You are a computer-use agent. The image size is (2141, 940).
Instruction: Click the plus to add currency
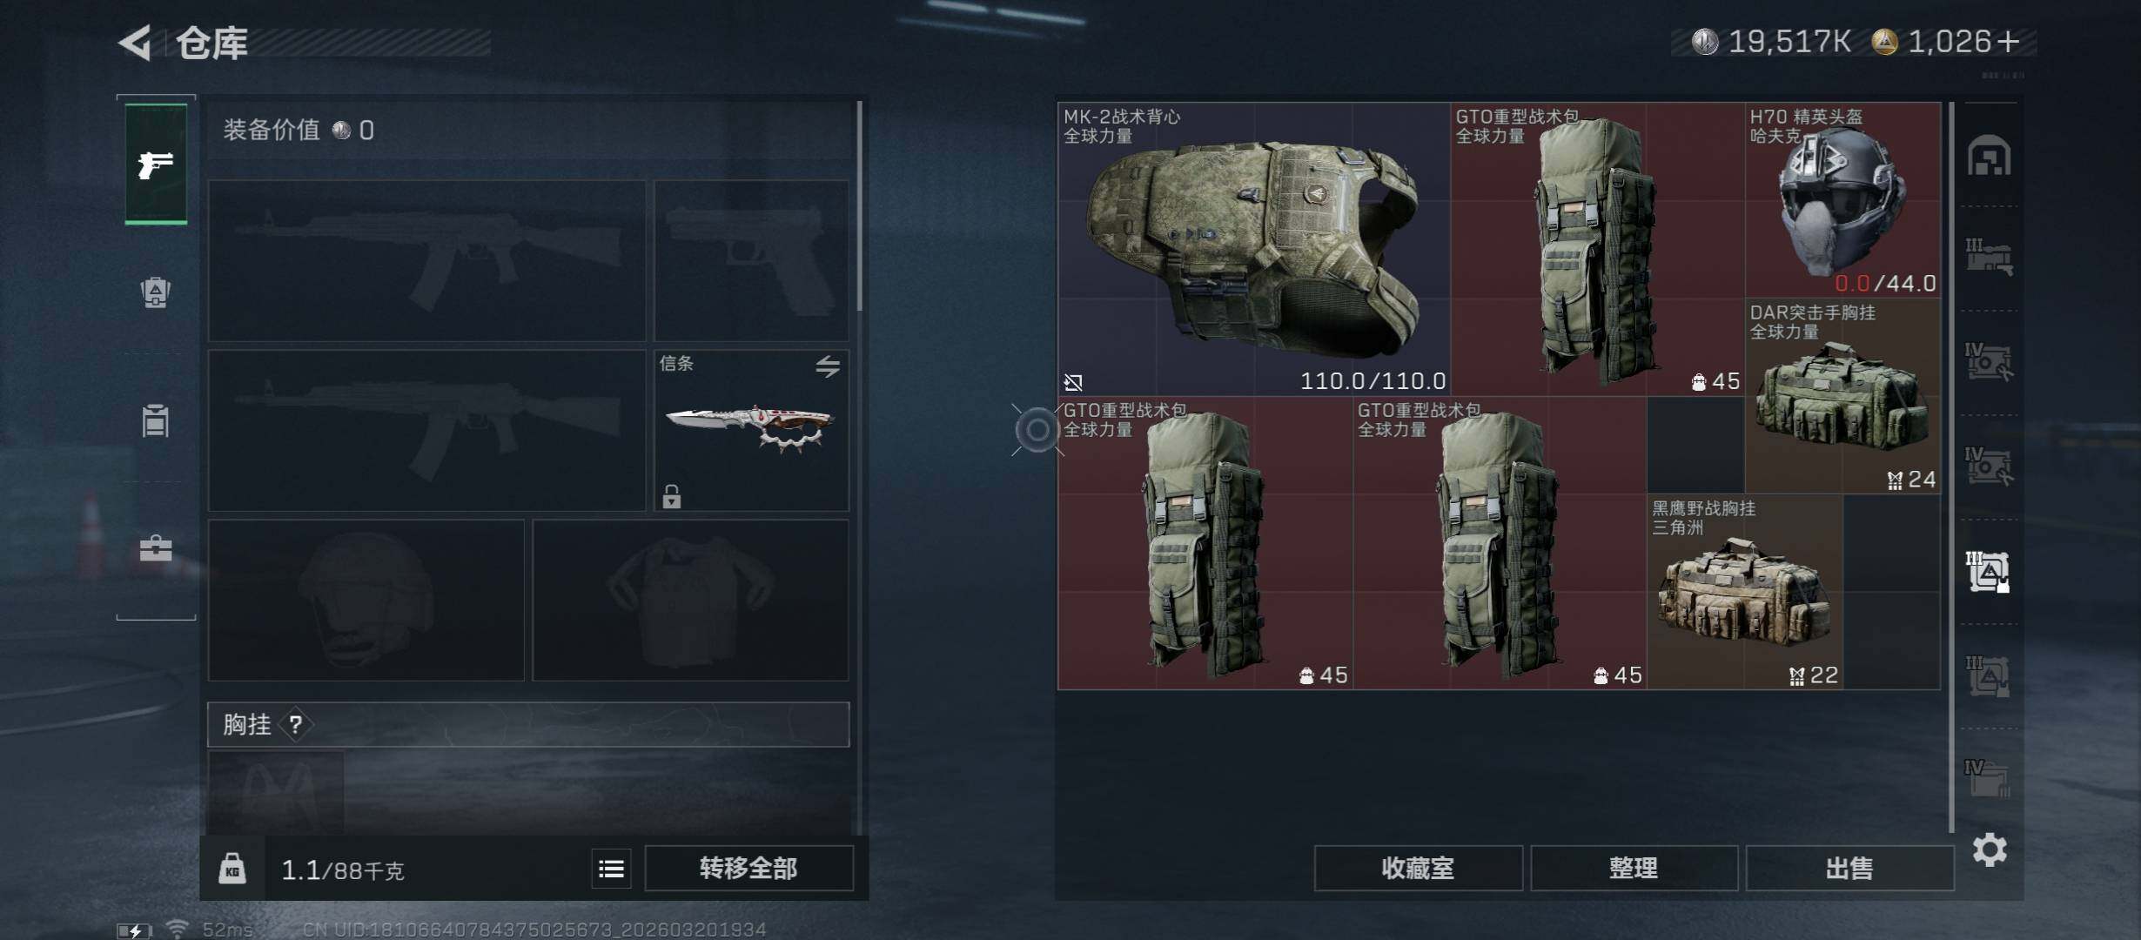(x=2009, y=42)
